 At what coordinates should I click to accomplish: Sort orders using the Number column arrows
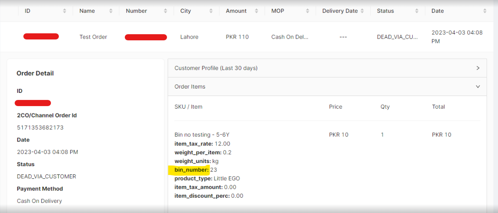point(165,11)
